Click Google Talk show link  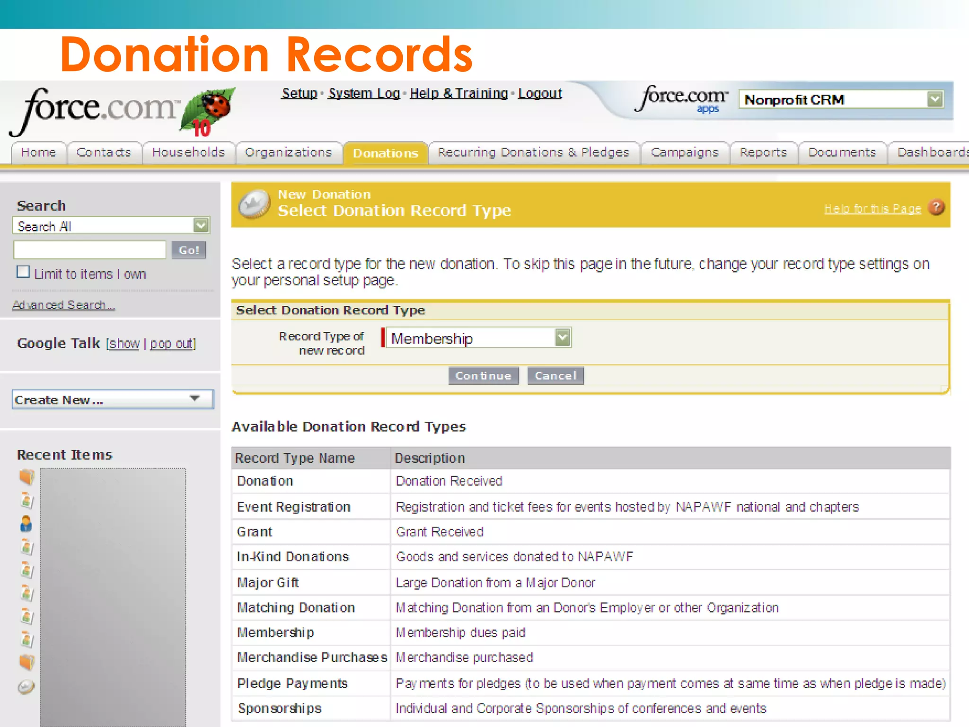pyautogui.click(x=124, y=343)
